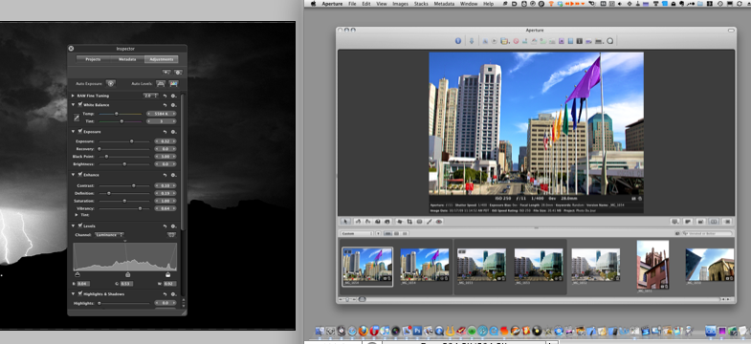
Task: Select the Retouch brush tool
Action: (x=430, y=222)
